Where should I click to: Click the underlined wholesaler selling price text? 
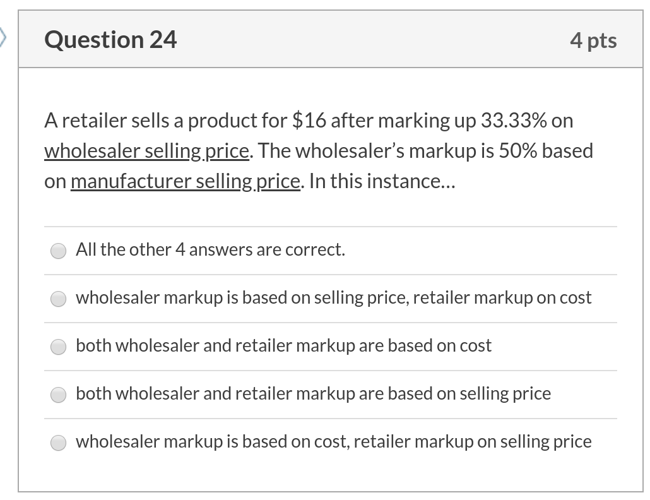(x=145, y=150)
